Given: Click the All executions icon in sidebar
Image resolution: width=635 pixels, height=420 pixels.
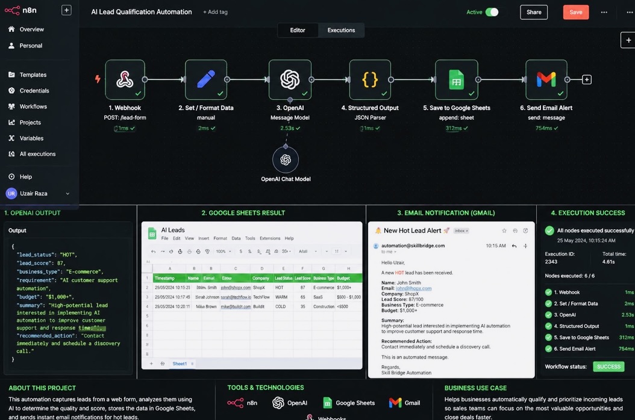Looking at the screenshot, I should (11, 154).
